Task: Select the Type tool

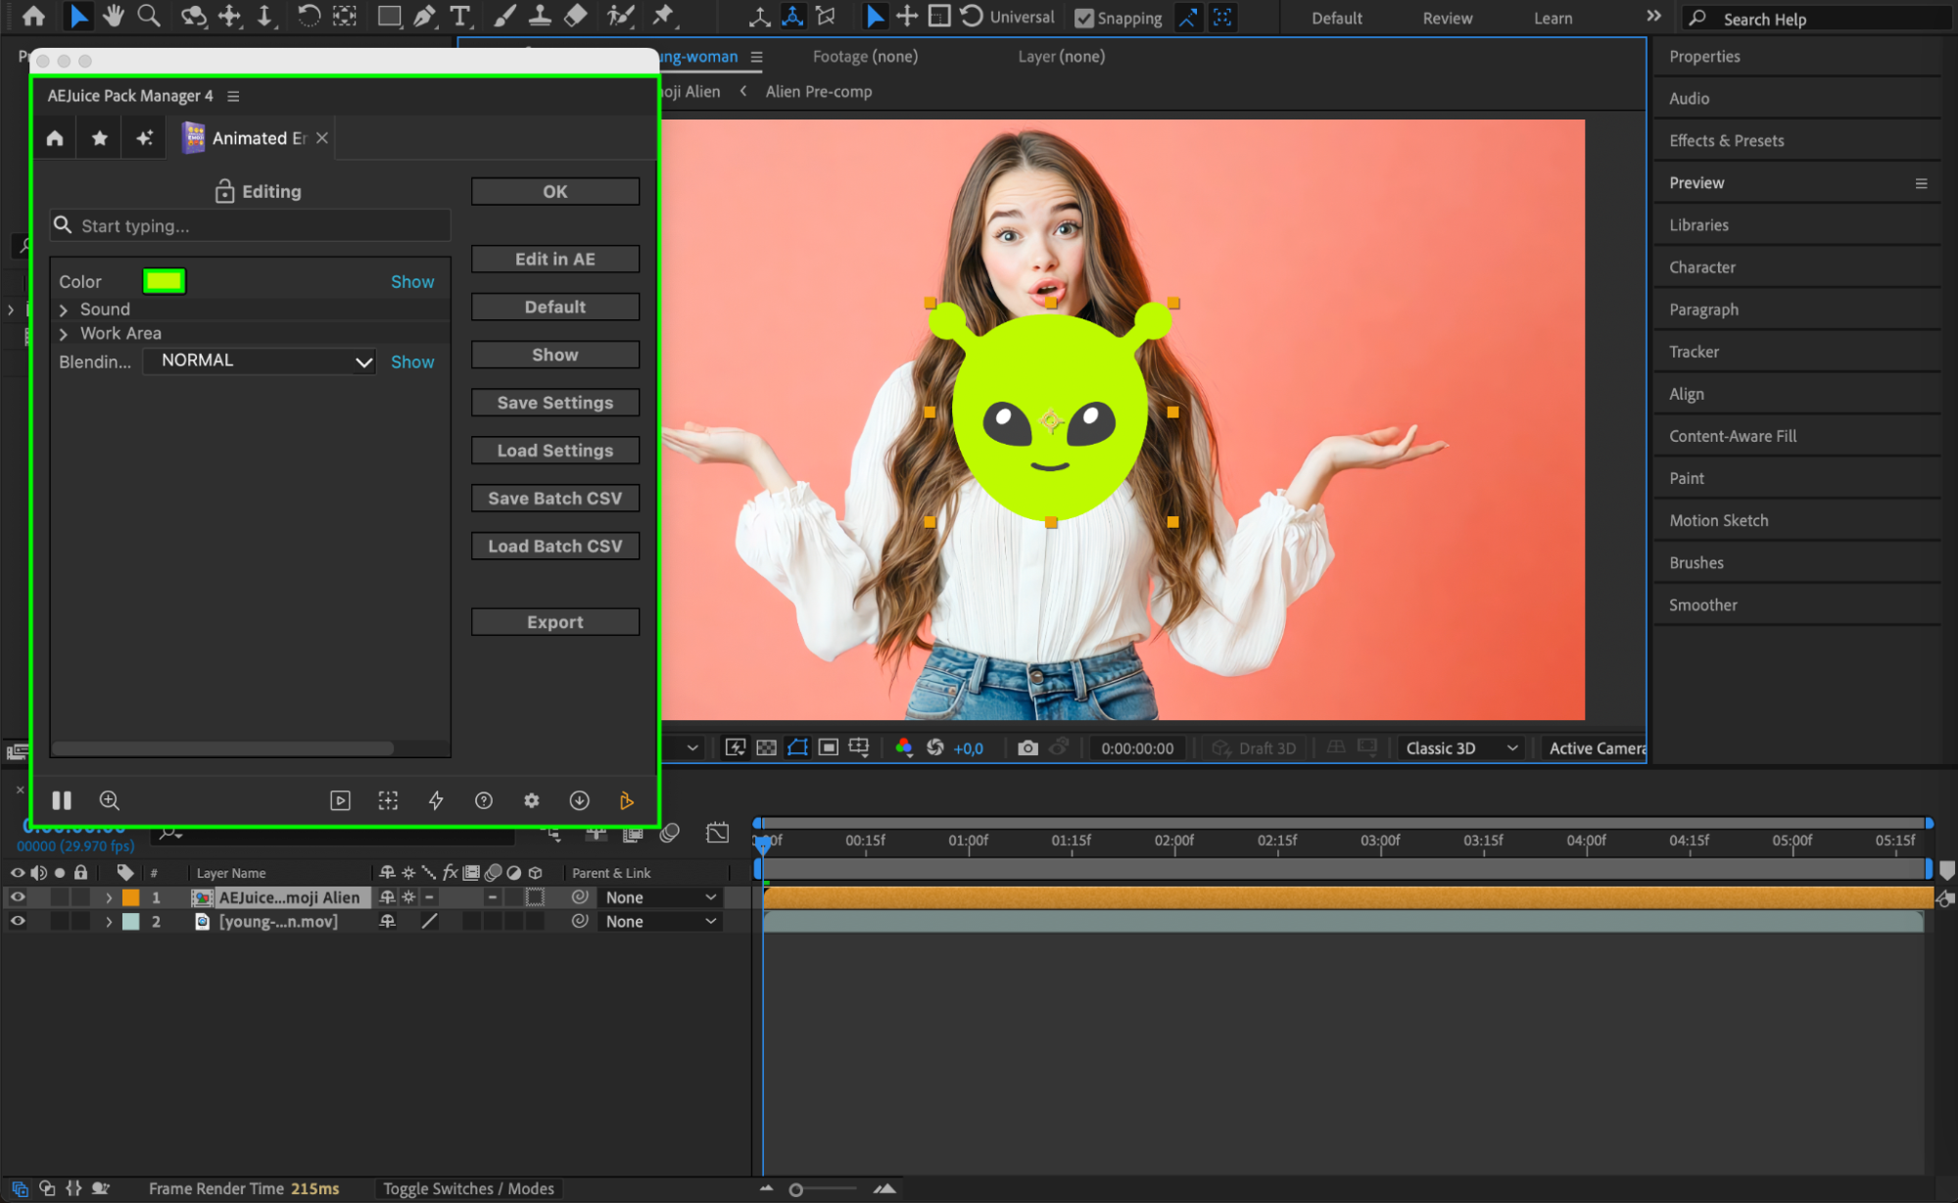Action: coord(459,16)
